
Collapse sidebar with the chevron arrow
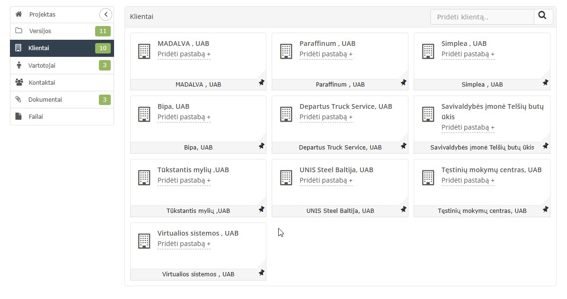coord(106,15)
